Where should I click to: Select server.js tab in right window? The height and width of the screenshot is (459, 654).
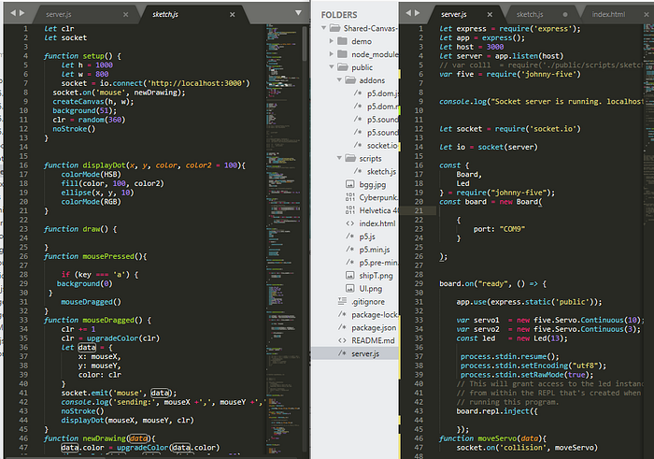[x=454, y=15]
